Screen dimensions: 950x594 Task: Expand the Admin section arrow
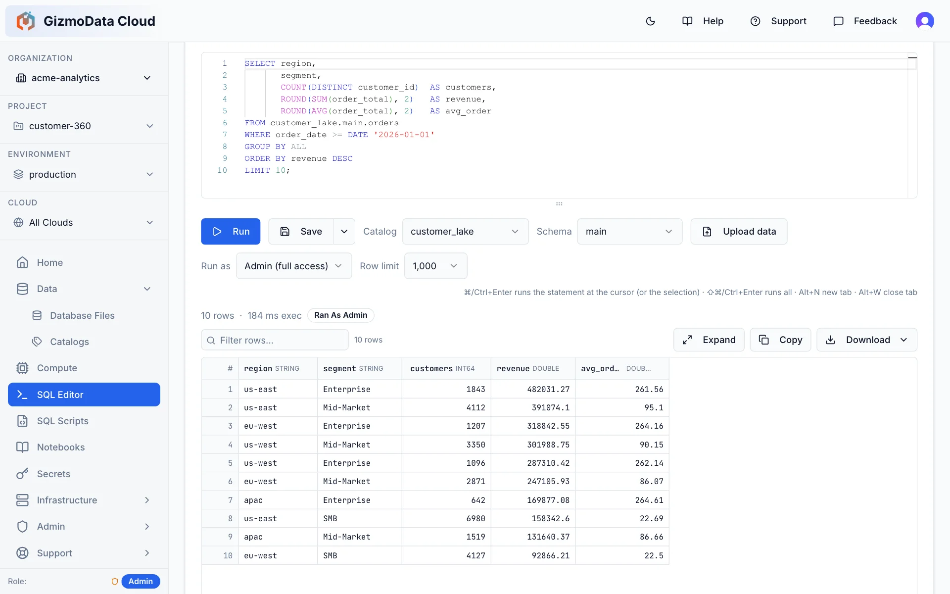(x=147, y=526)
